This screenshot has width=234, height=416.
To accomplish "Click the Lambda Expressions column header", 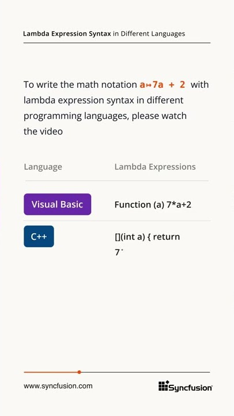I will 155,167.
